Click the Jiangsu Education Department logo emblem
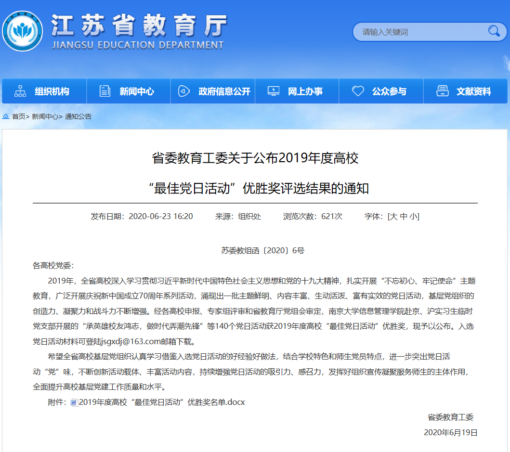Screen dimensions: 510x452 (22, 31)
